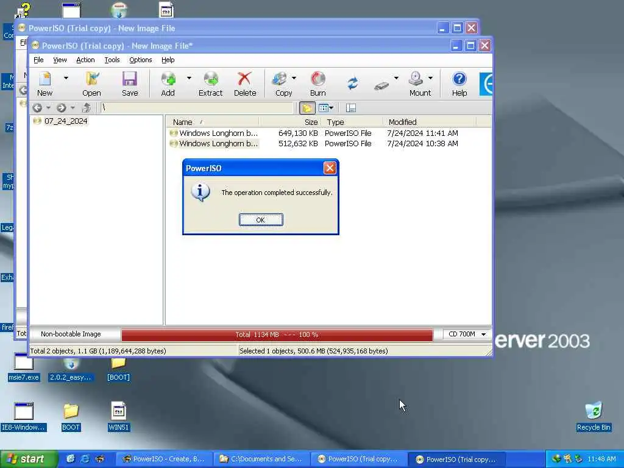Viewport: 624px width, 468px height.
Task: Click the Back navigation arrow
Action: [x=37, y=108]
